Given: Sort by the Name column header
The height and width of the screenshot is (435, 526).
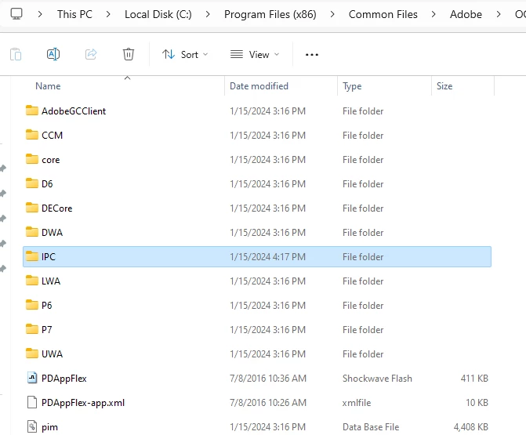Looking at the screenshot, I should (x=48, y=86).
